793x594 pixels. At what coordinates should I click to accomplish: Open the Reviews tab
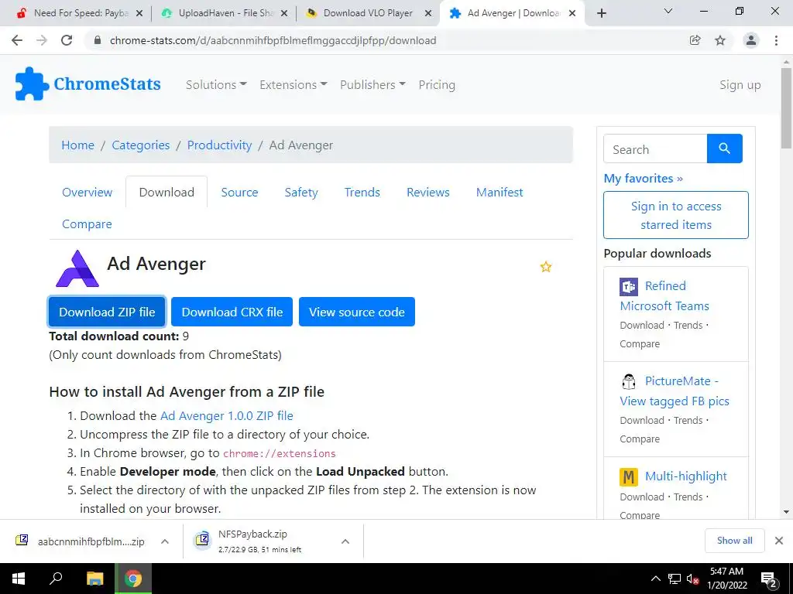[x=427, y=193]
